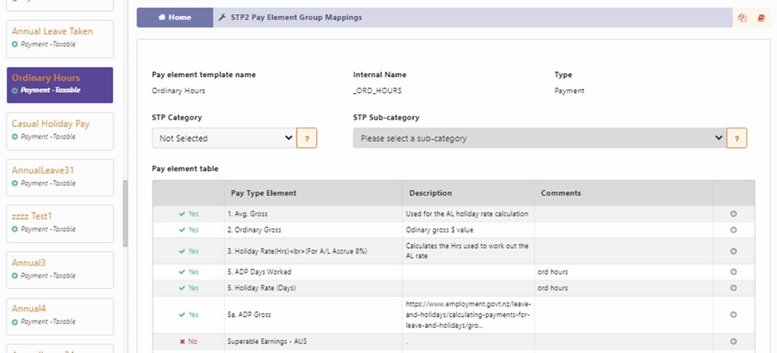The width and height of the screenshot is (777, 353).
Task: Click plus icon on Ordinary Hours card
Action: click(15, 91)
